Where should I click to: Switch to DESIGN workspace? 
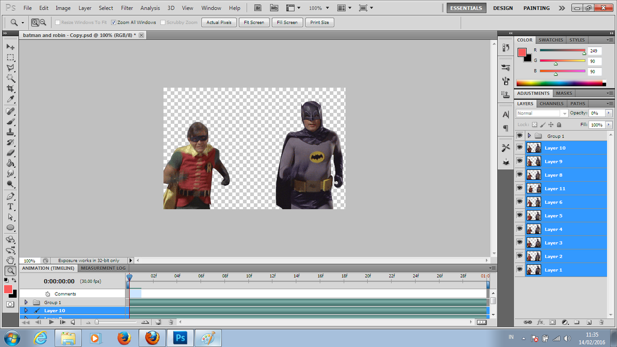coord(503,8)
